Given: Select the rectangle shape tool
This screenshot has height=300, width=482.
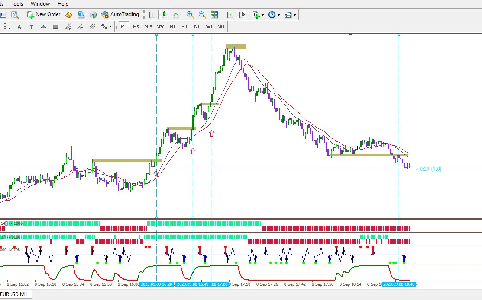Looking at the screenshot, I should tap(55, 27).
